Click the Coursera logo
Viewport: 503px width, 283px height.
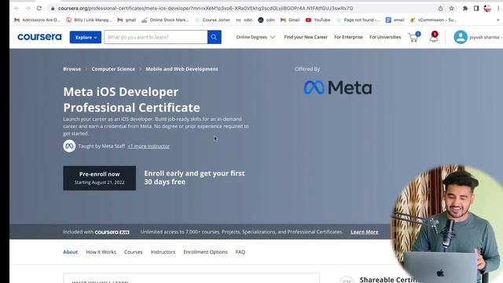pos(39,37)
